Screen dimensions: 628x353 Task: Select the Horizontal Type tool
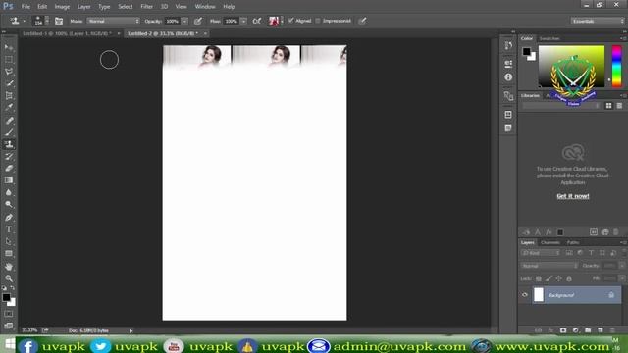tap(9, 229)
